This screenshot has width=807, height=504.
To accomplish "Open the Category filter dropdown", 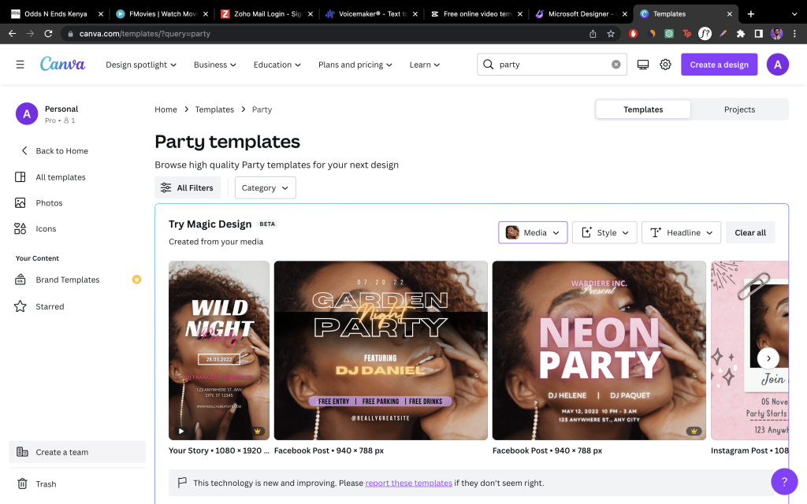I will (265, 187).
